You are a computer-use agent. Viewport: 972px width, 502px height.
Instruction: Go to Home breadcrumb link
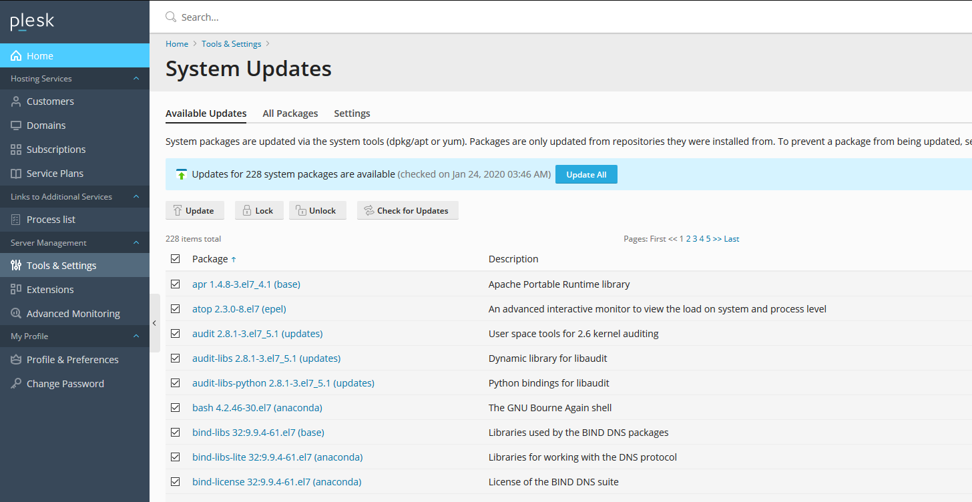(x=177, y=44)
